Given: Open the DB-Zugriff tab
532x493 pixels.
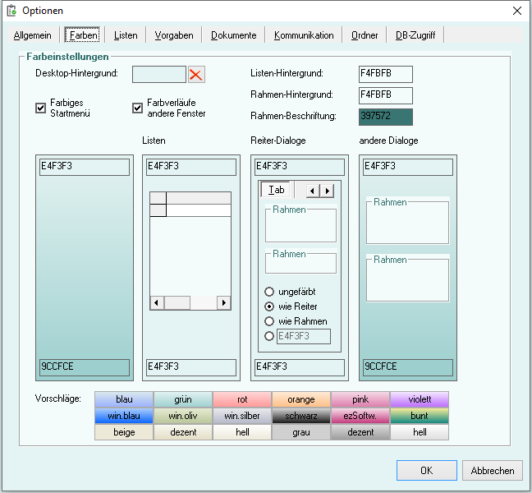Looking at the screenshot, I should coord(415,35).
